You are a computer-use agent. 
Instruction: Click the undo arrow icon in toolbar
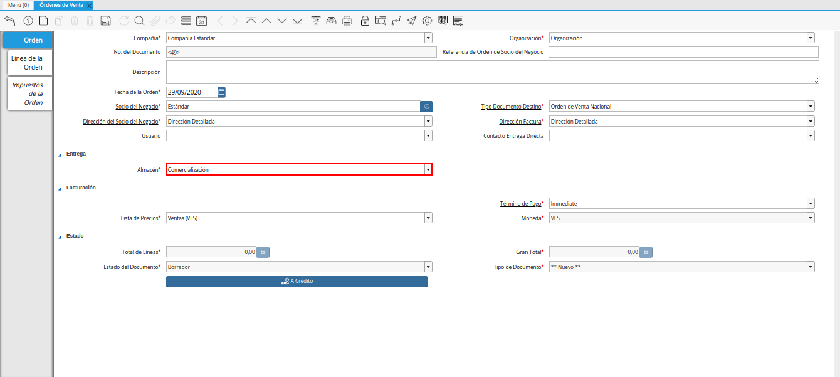tap(9, 21)
